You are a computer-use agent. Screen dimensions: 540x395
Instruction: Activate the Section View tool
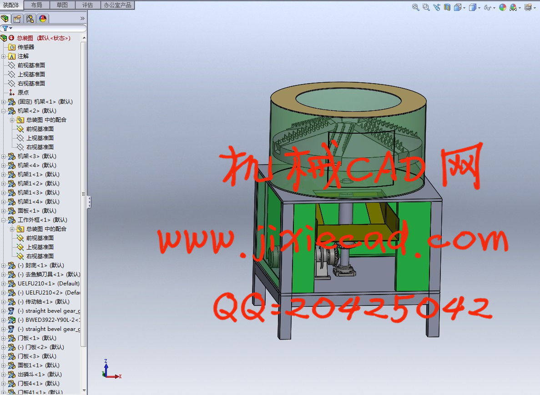(447, 7)
